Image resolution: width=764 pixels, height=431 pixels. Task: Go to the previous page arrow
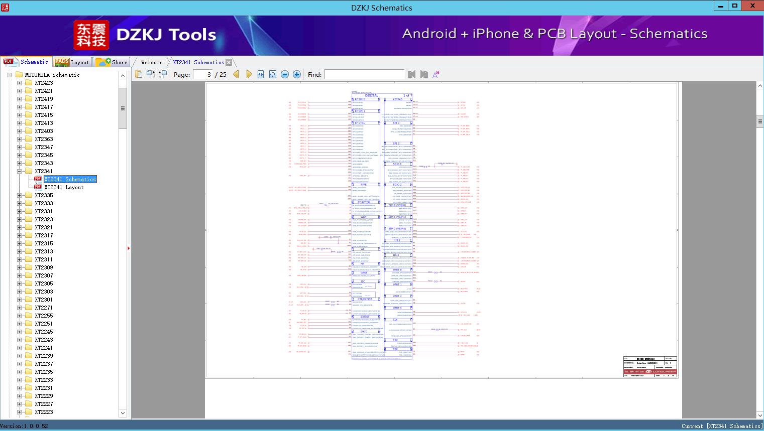(236, 74)
